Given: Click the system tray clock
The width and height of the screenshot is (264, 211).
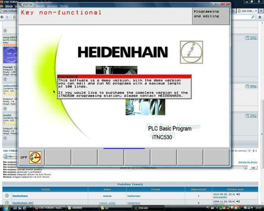Looking at the screenshot, I should [x=258, y=208].
